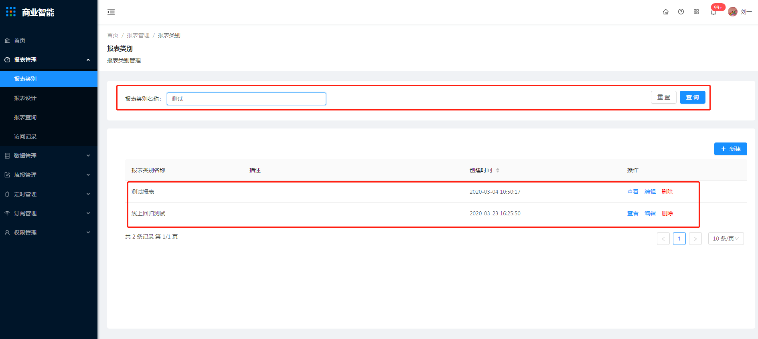Screen dimensions: 758x339
Task: Open the home icon in the top bar
Action: [x=666, y=12]
